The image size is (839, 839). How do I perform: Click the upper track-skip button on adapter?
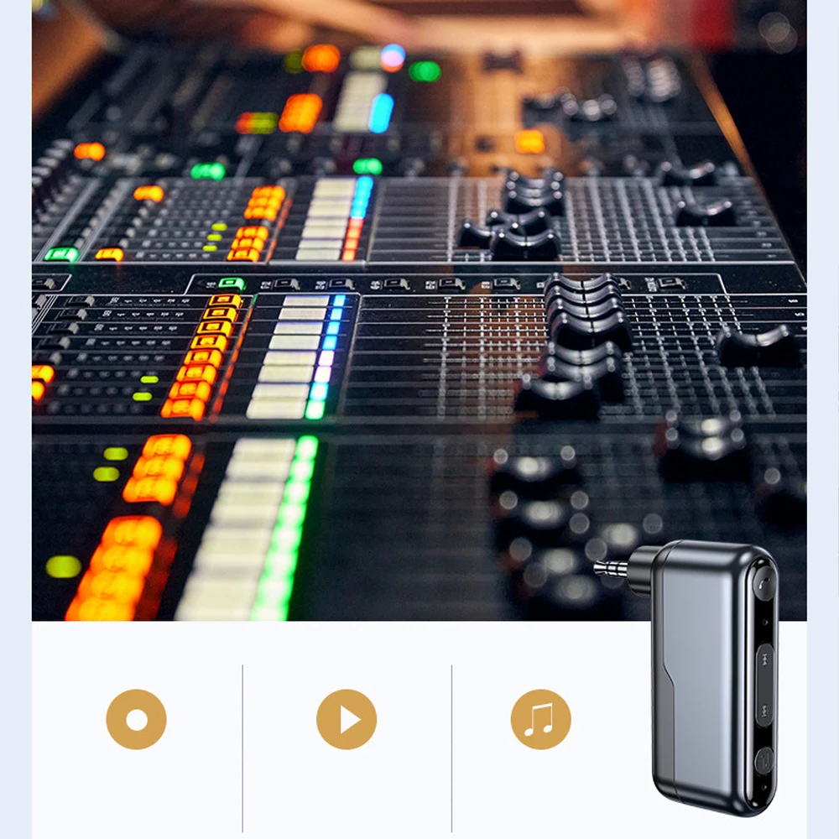(765, 659)
